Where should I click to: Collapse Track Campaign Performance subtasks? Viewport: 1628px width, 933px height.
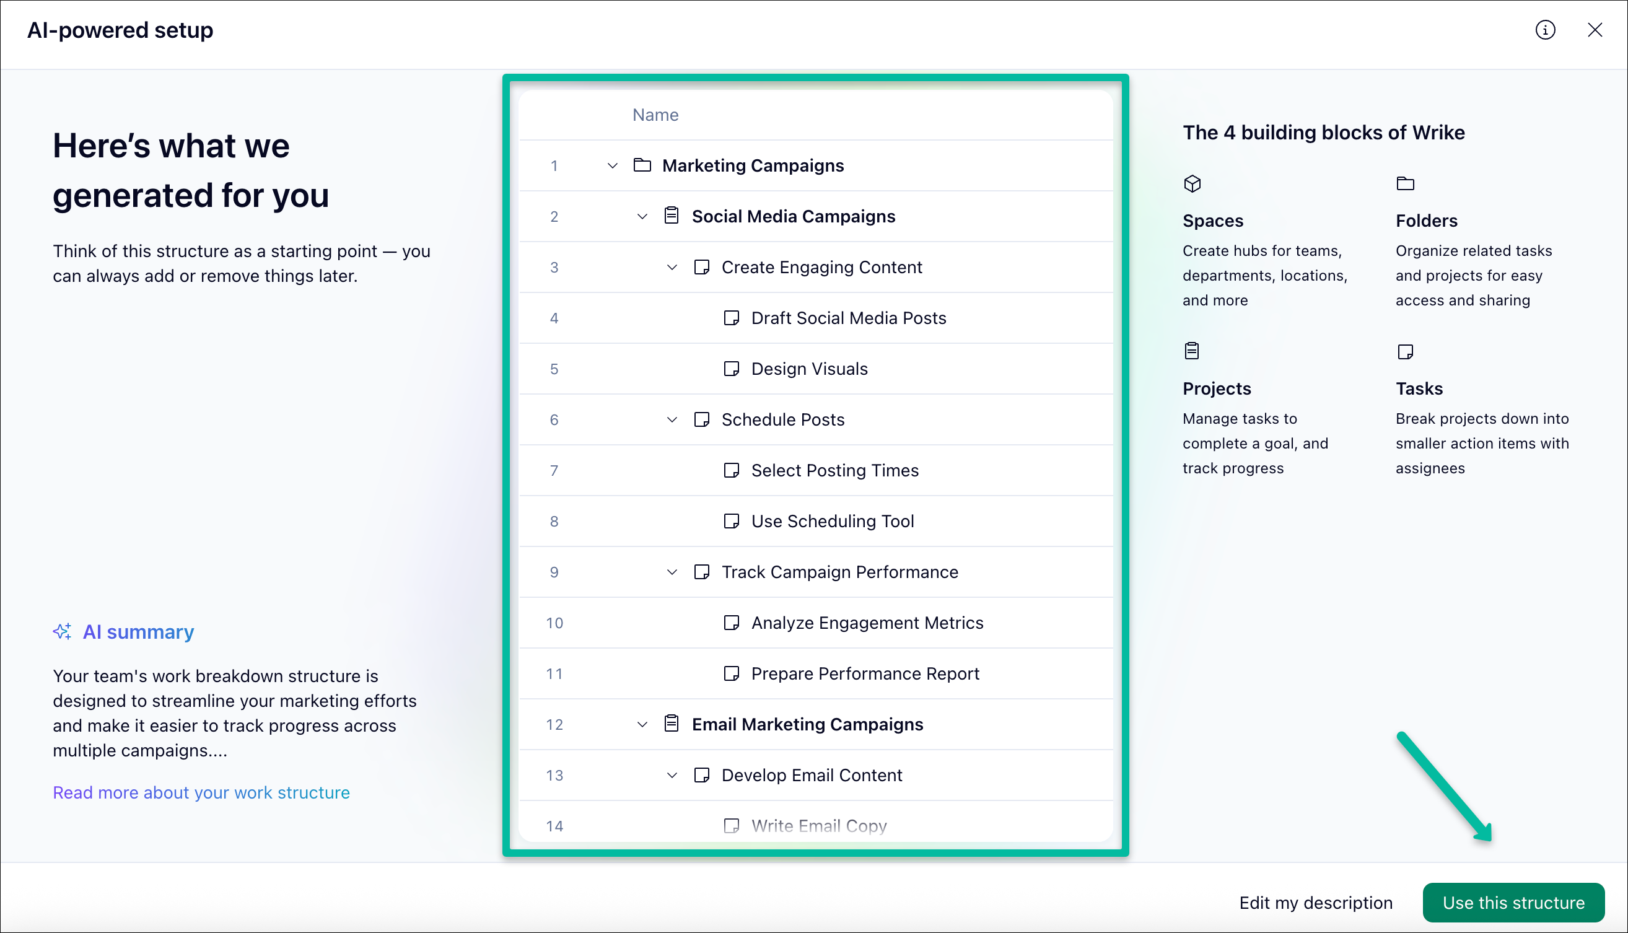pyautogui.click(x=672, y=572)
